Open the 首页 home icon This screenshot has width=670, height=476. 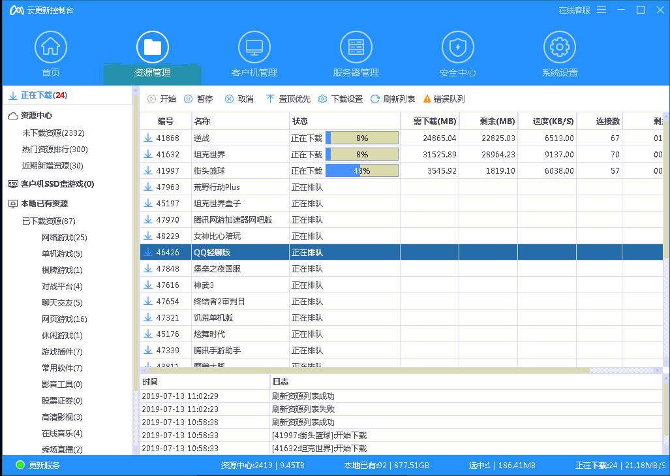(50, 47)
